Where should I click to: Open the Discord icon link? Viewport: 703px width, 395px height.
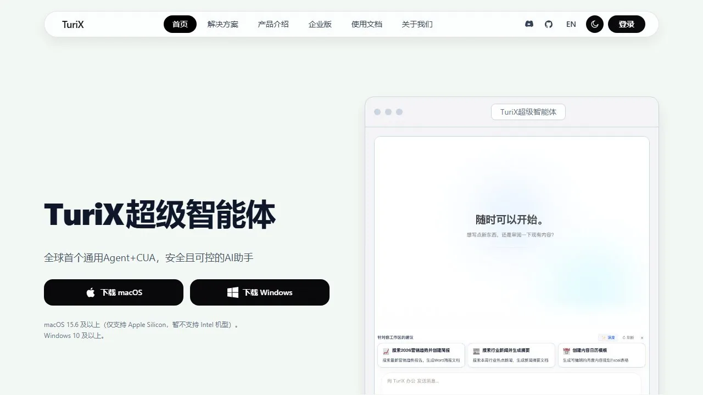tap(529, 24)
